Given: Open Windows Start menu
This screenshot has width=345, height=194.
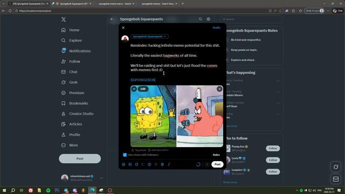Looking at the screenshot, I should [x=4, y=190].
